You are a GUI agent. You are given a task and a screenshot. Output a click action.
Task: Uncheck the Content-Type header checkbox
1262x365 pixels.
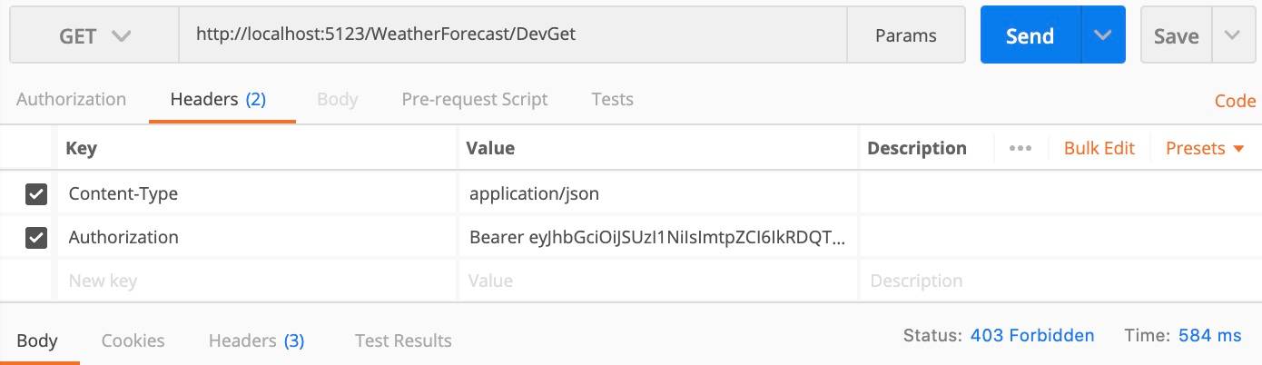(x=36, y=193)
